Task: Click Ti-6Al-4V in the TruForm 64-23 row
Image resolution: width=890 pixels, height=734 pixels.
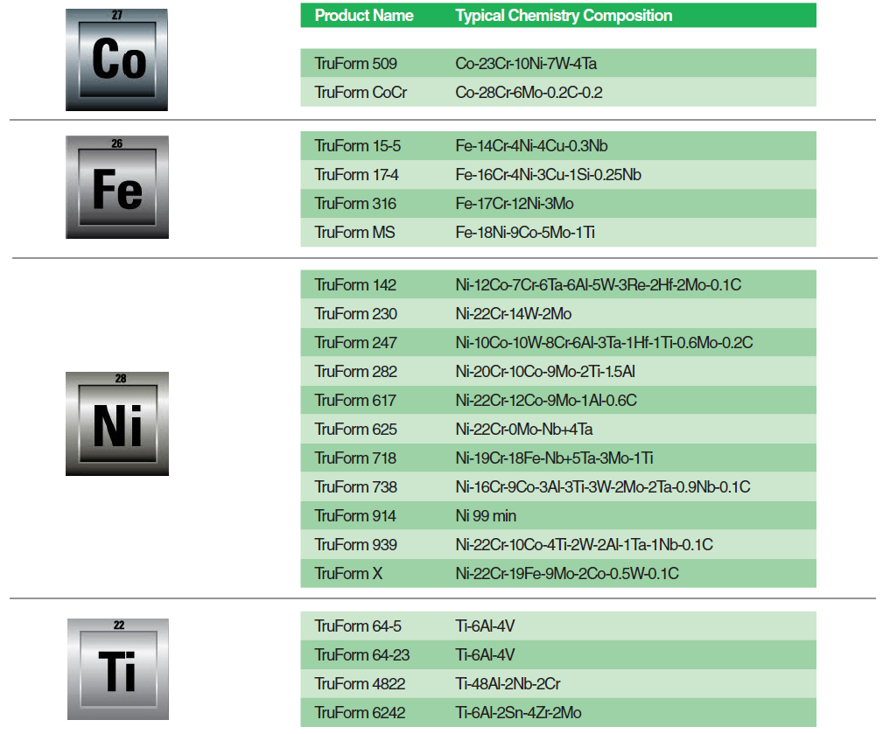Action: click(485, 655)
